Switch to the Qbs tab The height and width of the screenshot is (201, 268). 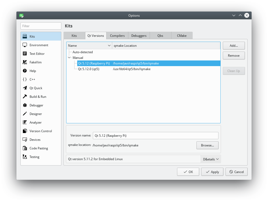[160, 35]
